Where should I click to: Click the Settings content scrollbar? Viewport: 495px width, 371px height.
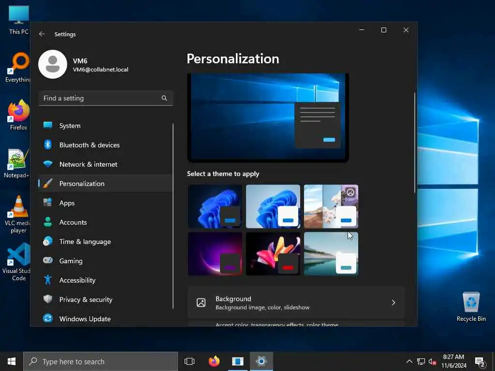pos(414,142)
